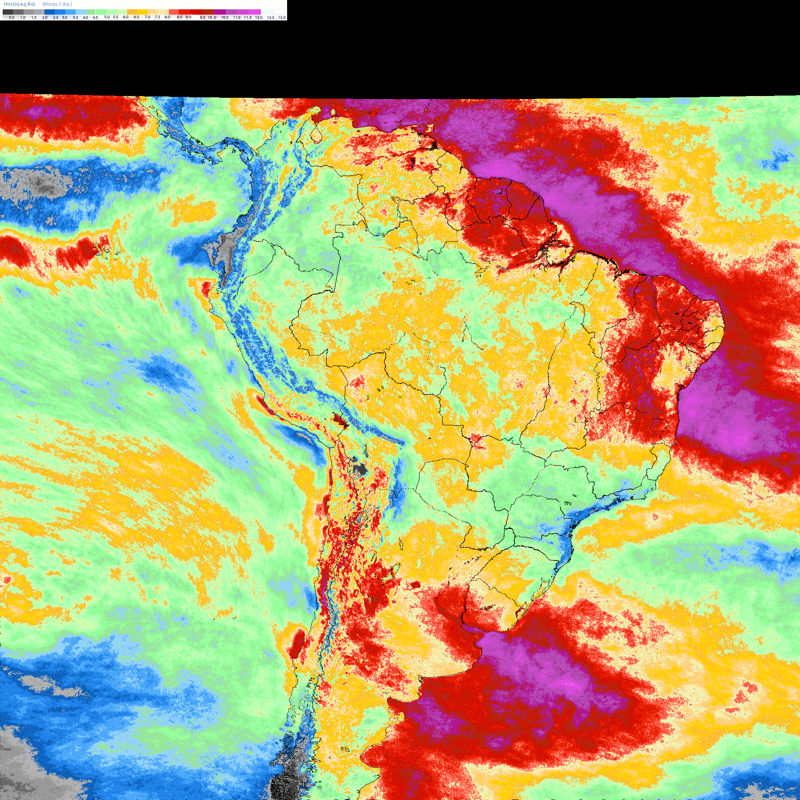
Task: Click the "11.0" legend value
Action: (x=237, y=17)
